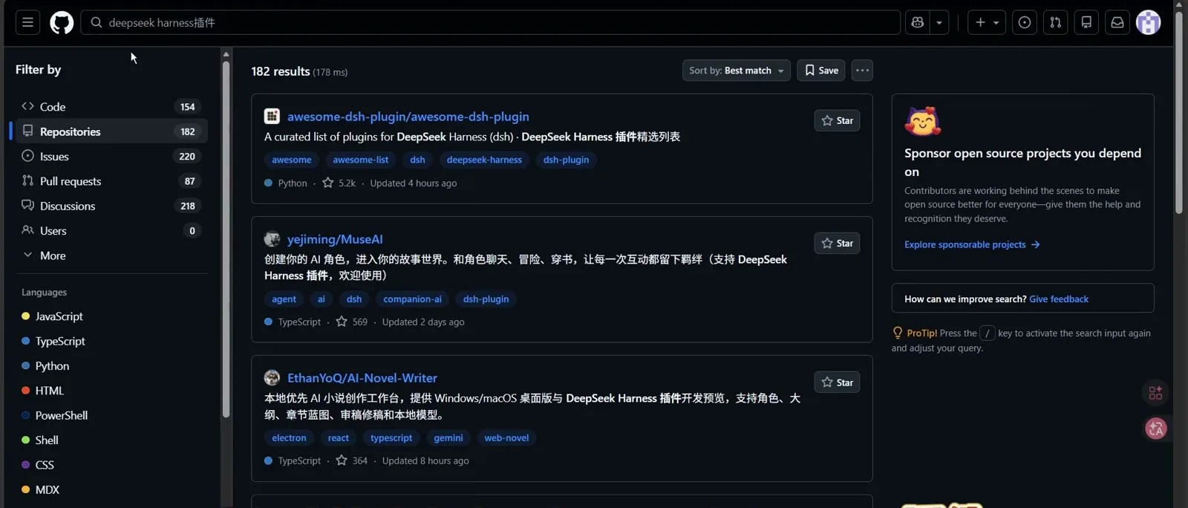1188x508 pixels.
Task: Open the user profile avatar menu
Action: (1149, 22)
